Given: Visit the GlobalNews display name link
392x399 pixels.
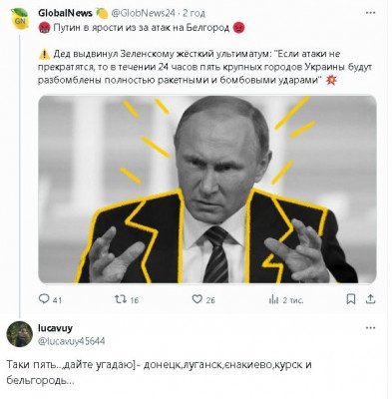Looking at the screenshot, I should click(65, 13).
